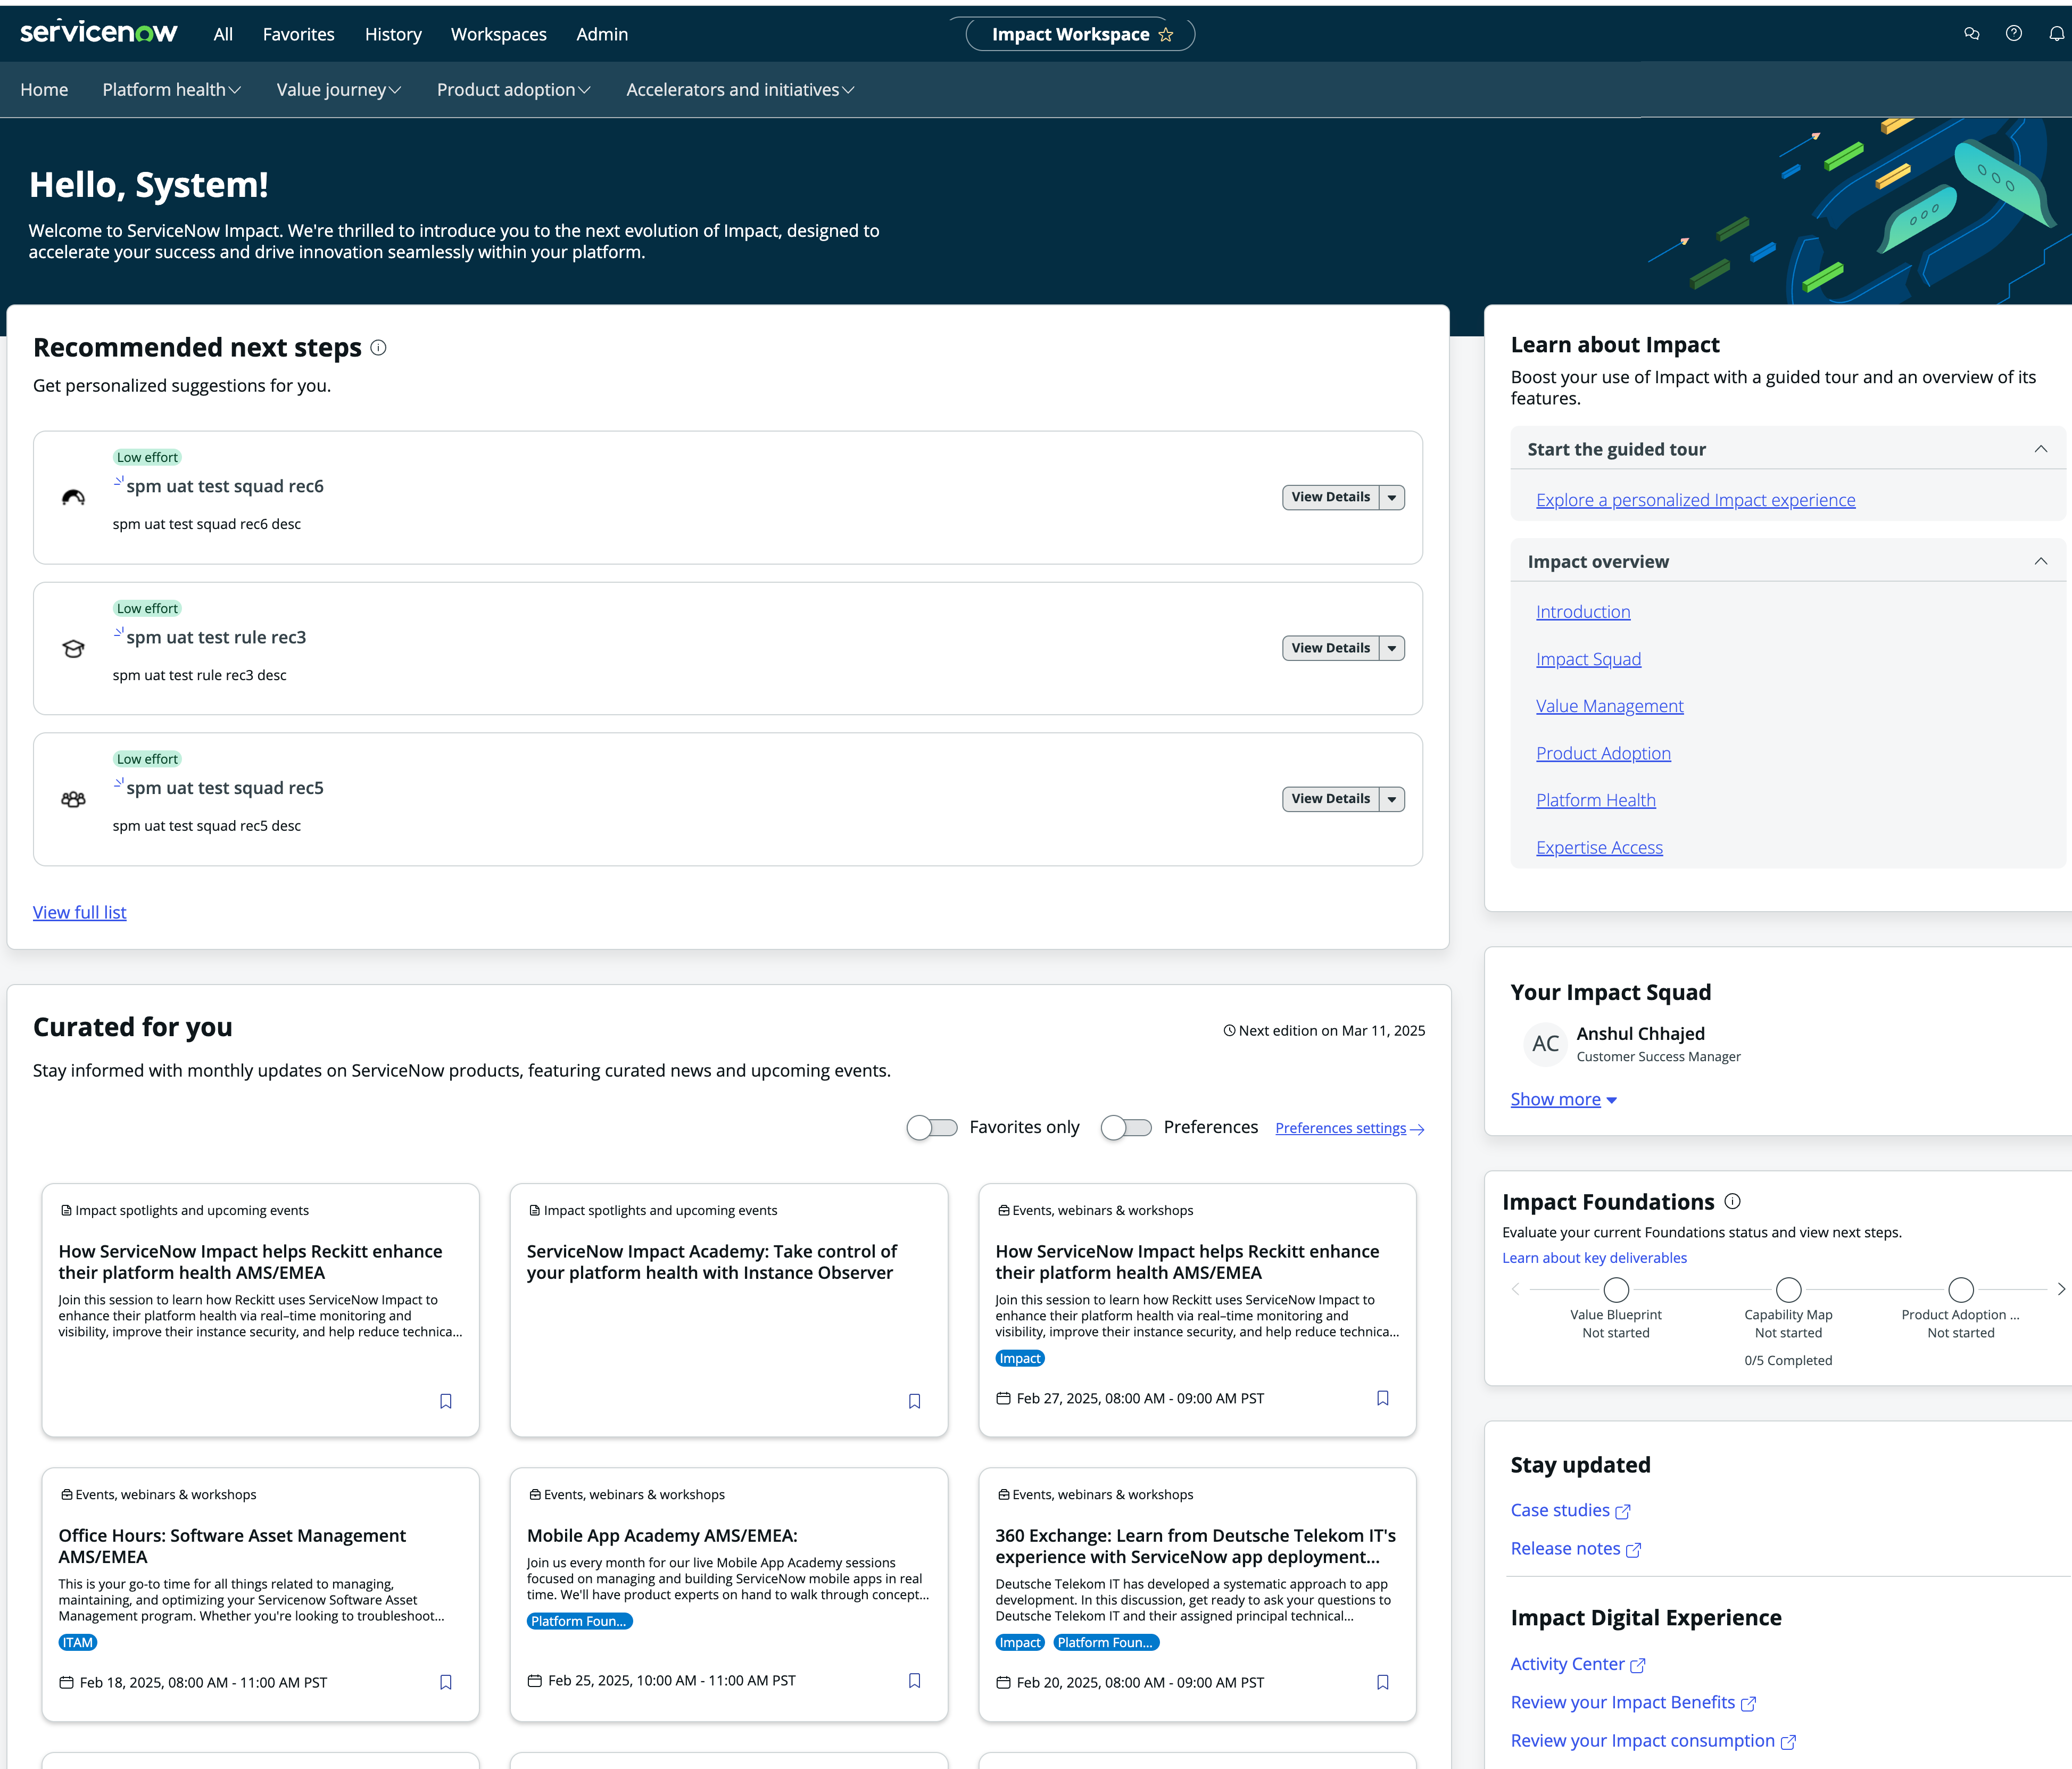The width and height of the screenshot is (2072, 1769).
Task: Open the All menu
Action: click(223, 34)
